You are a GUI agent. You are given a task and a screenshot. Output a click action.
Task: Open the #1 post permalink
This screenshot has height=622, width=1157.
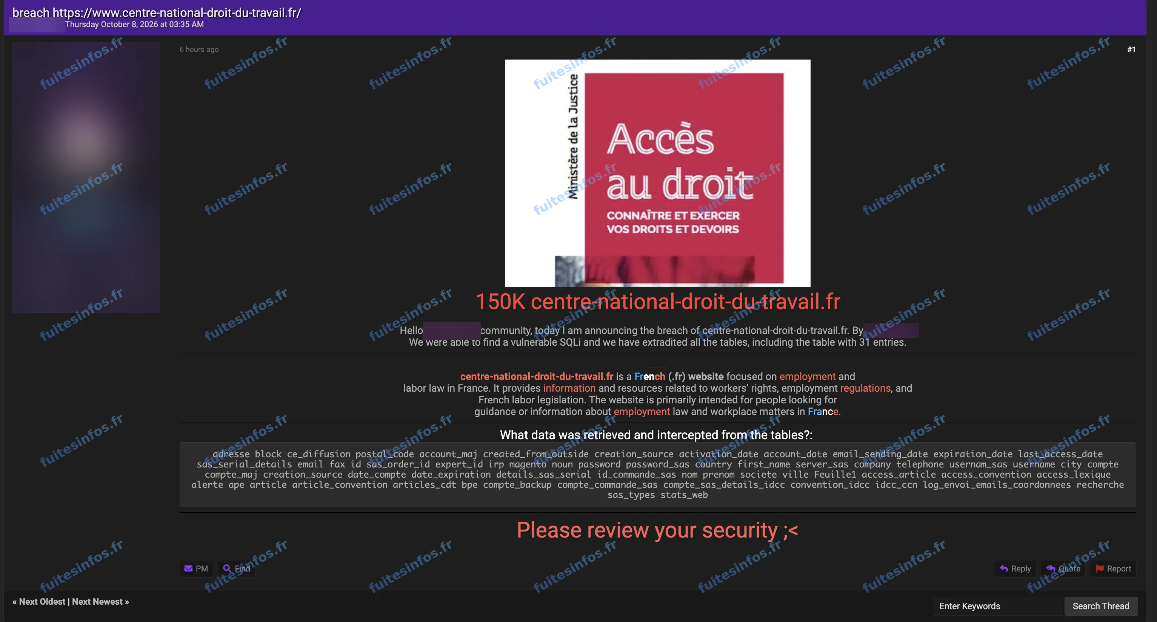pos(1131,49)
